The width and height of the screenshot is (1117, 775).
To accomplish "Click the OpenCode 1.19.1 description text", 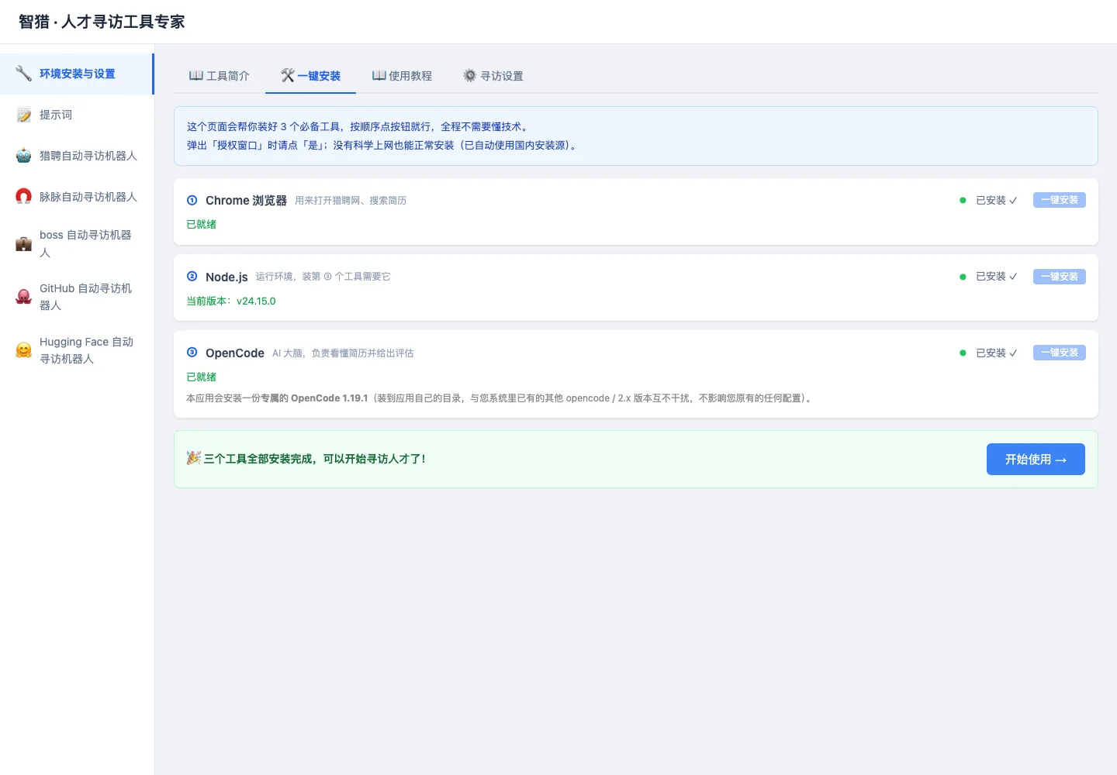I will [499, 398].
